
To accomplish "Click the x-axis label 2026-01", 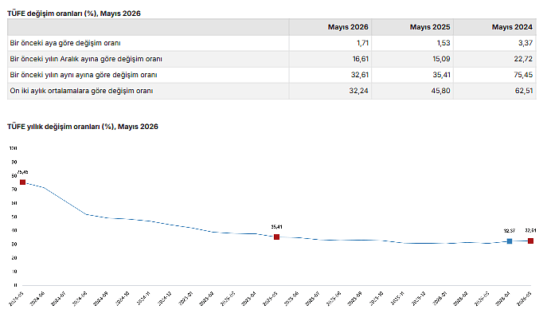I will (439, 299).
